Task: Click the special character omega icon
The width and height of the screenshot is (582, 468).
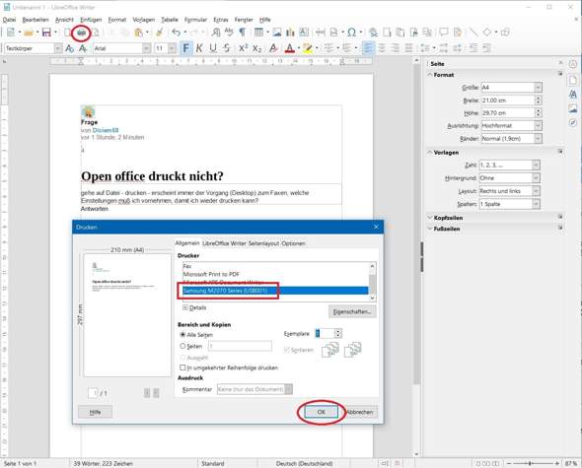Action: pos(351,33)
